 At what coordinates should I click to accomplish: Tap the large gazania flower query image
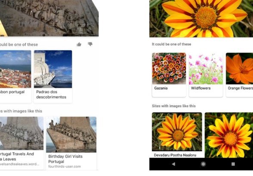coord(201,18)
